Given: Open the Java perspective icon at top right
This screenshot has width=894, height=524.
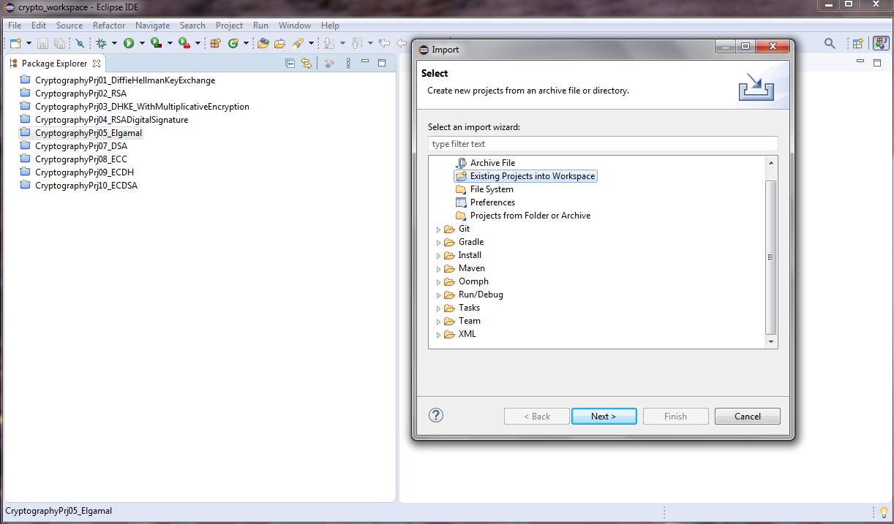Looking at the screenshot, I should click(x=879, y=43).
